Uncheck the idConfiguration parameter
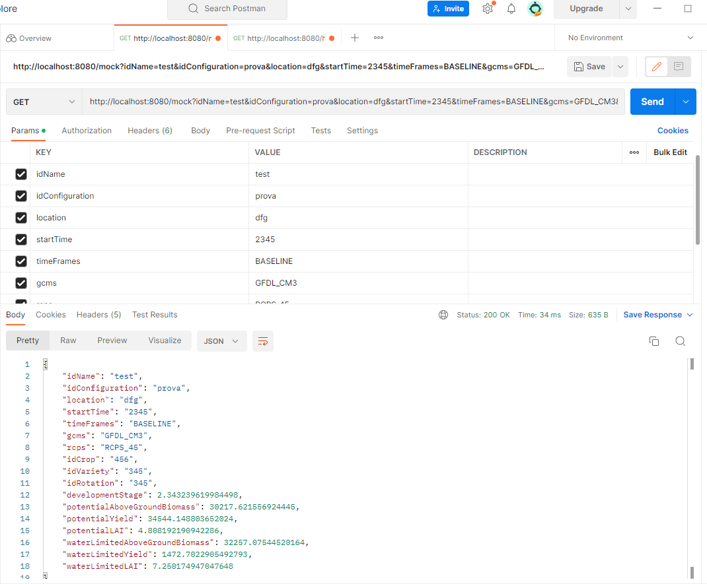Viewport: 707px width, 584px height. [x=20, y=196]
